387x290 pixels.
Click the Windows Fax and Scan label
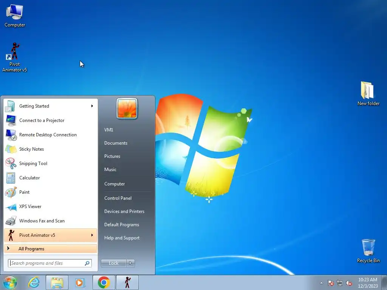[x=42, y=221]
